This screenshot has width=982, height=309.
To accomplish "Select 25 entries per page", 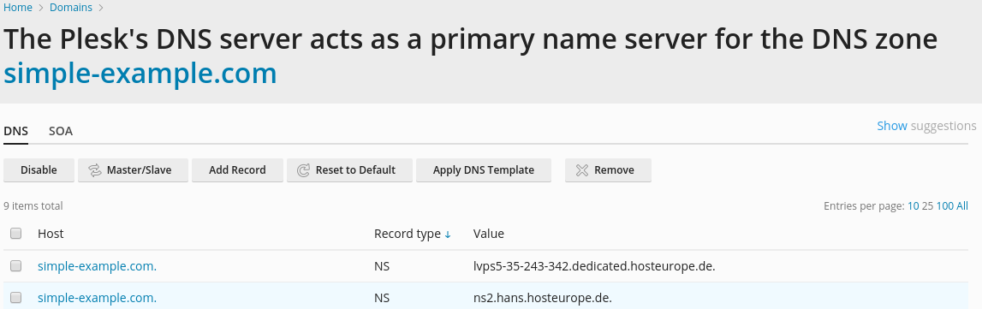I will point(927,205).
